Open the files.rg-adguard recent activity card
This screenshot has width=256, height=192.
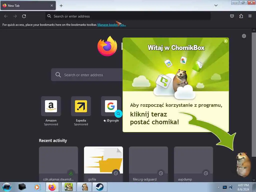coord(148,164)
